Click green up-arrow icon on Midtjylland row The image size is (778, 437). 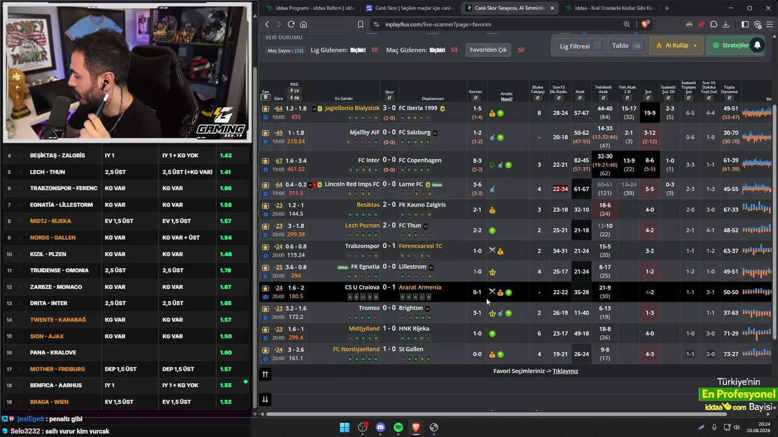[x=492, y=334]
